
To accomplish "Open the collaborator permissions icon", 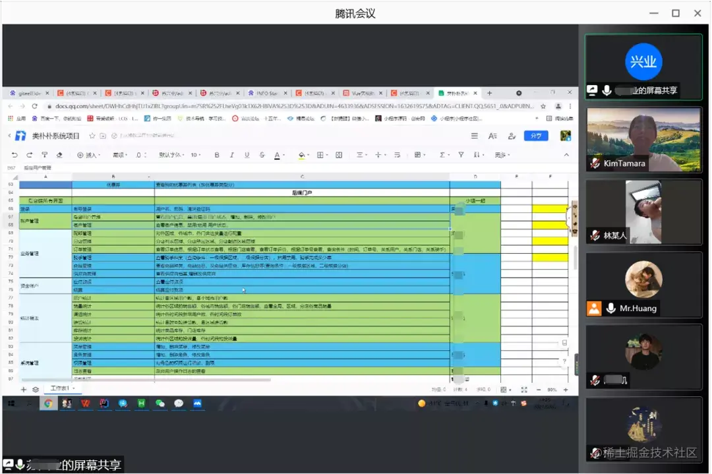I will (512, 136).
